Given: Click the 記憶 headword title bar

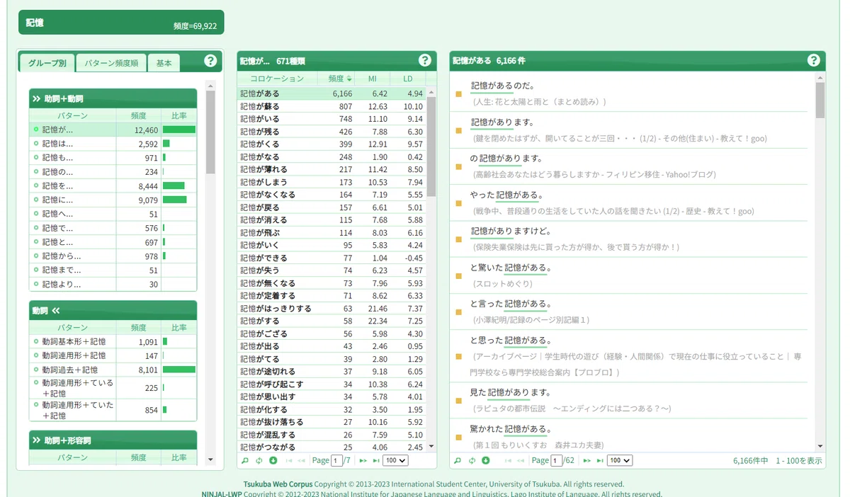Looking at the screenshot, I should click(x=121, y=23).
